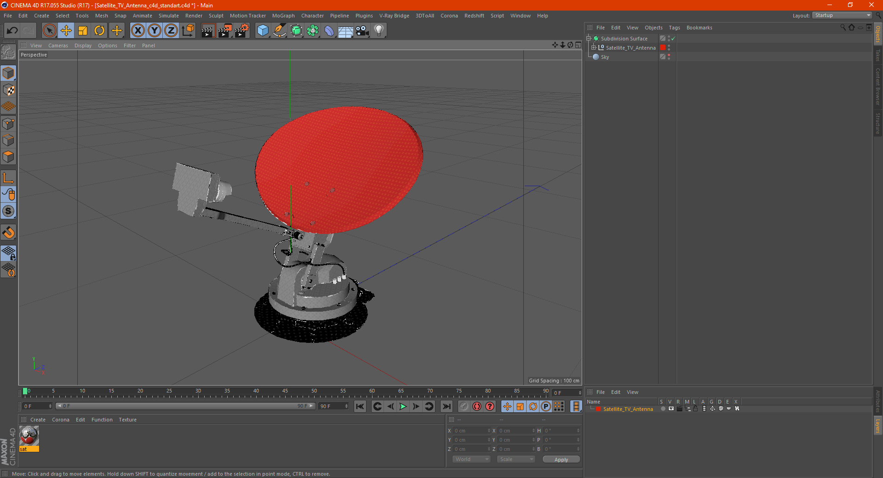The width and height of the screenshot is (883, 478).
Task: Toggle Subdivision Surface enable checkmark
Action: (x=673, y=39)
